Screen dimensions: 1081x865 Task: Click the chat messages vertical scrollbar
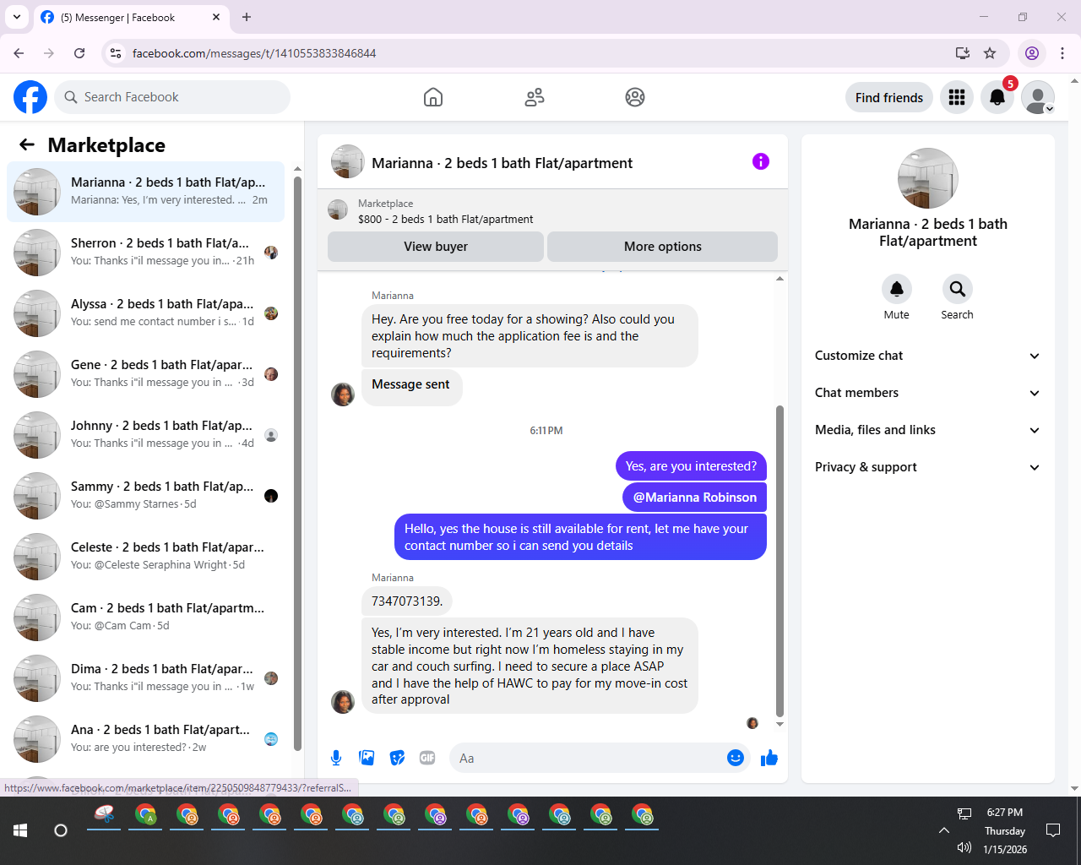(x=780, y=562)
